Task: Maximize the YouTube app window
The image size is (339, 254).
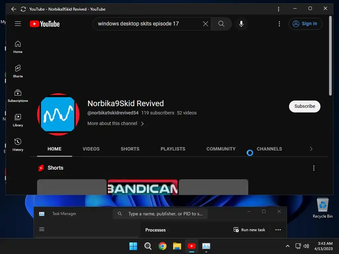Action: 310,9
